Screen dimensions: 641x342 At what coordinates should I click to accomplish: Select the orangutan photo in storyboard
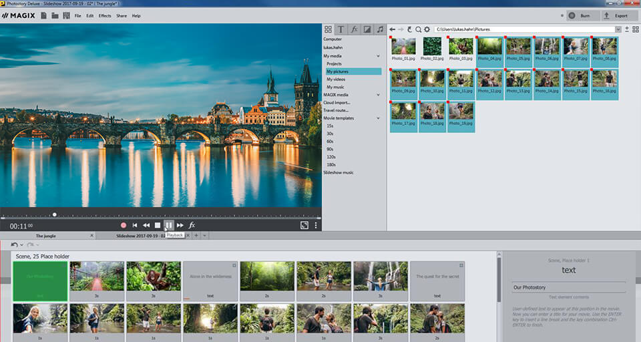(154, 281)
